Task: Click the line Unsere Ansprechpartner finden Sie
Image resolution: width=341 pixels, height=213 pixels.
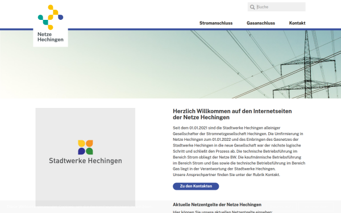Action: point(226,175)
